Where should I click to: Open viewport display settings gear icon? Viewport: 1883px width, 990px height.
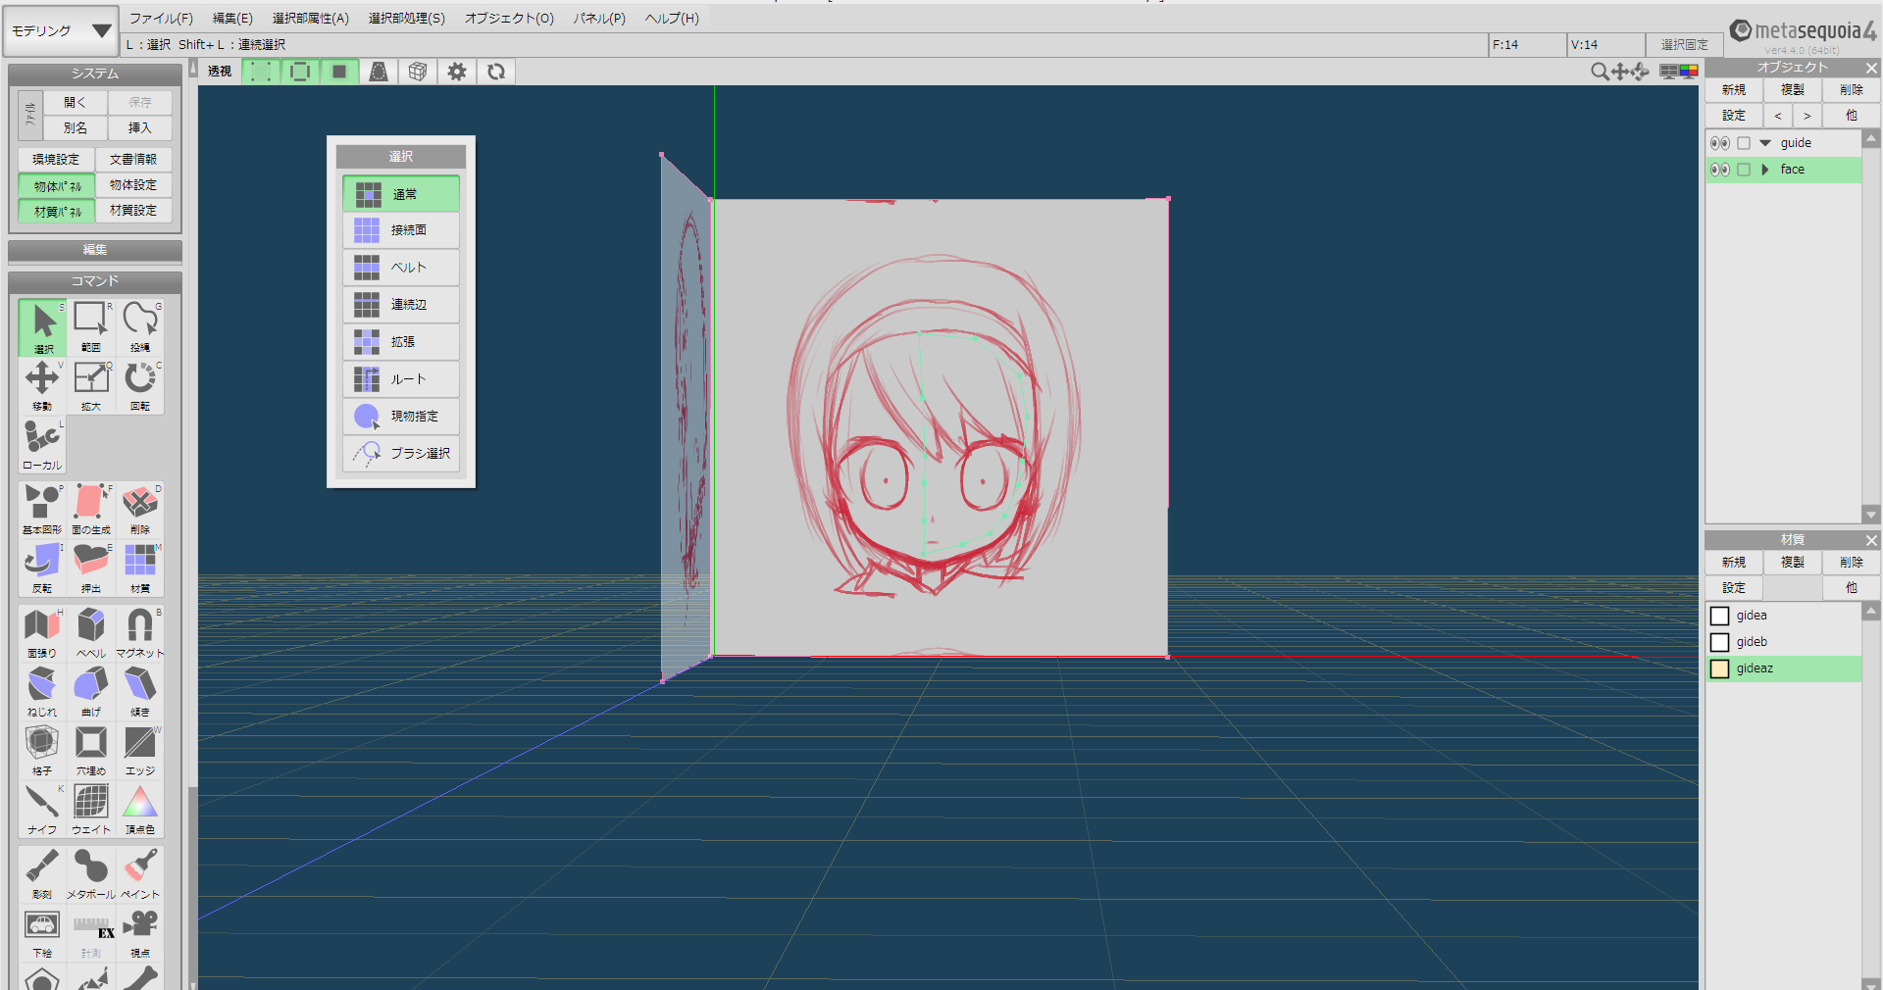[x=457, y=72]
